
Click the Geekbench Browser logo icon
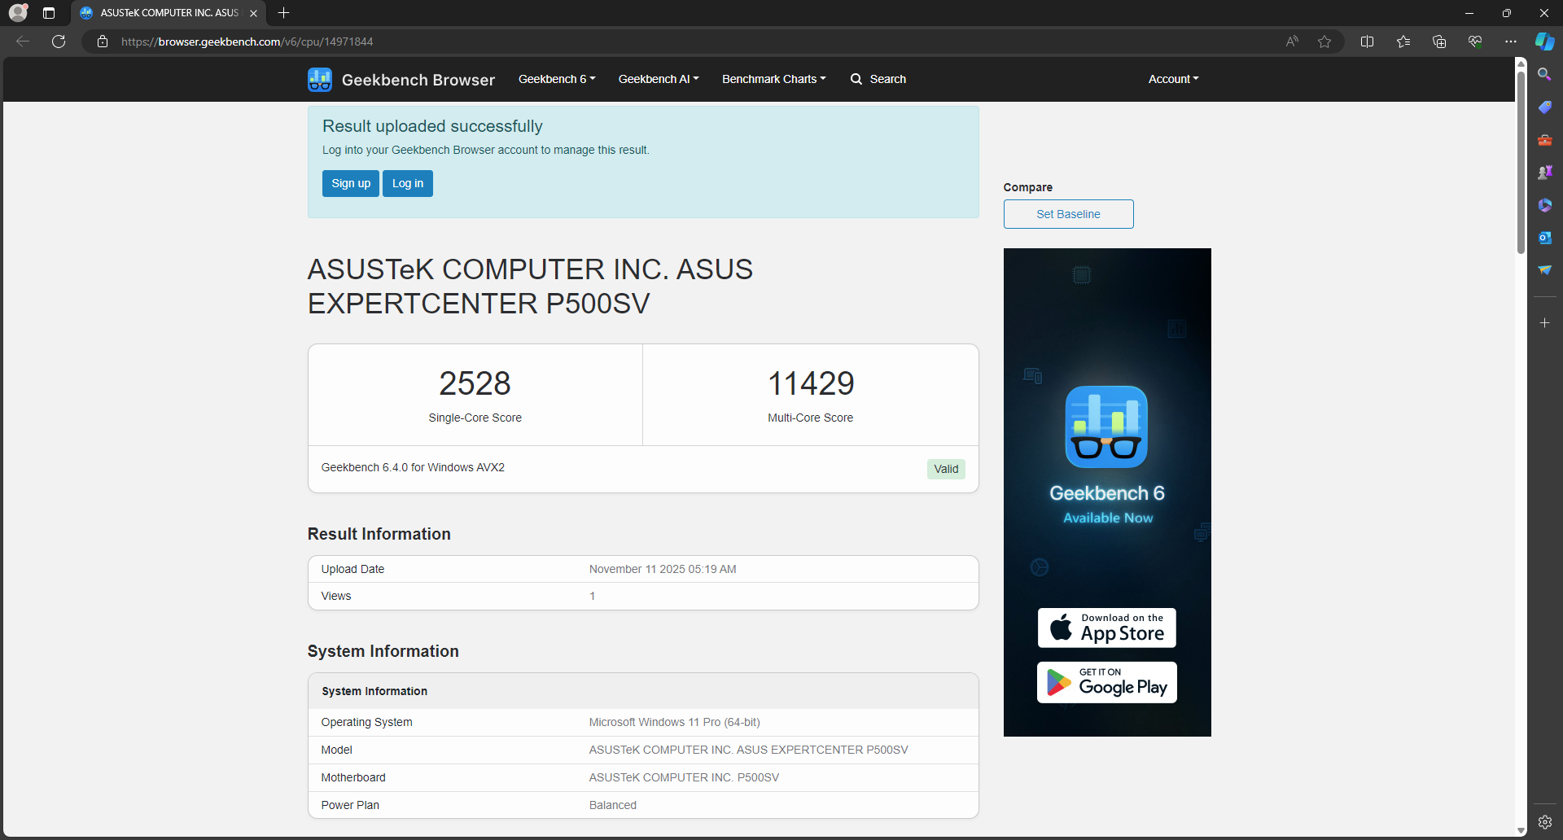319,80
